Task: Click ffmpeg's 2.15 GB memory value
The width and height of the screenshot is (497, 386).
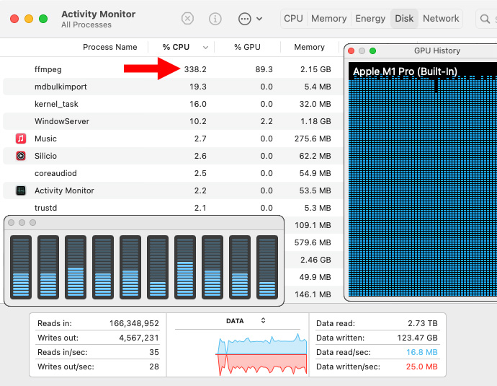Action: [315, 69]
